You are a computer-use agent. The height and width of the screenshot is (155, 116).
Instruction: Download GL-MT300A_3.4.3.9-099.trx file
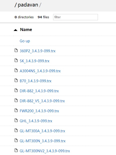[42, 131]
